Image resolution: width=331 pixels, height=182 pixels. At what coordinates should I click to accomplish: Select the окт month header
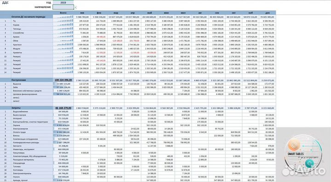point(234,13)
